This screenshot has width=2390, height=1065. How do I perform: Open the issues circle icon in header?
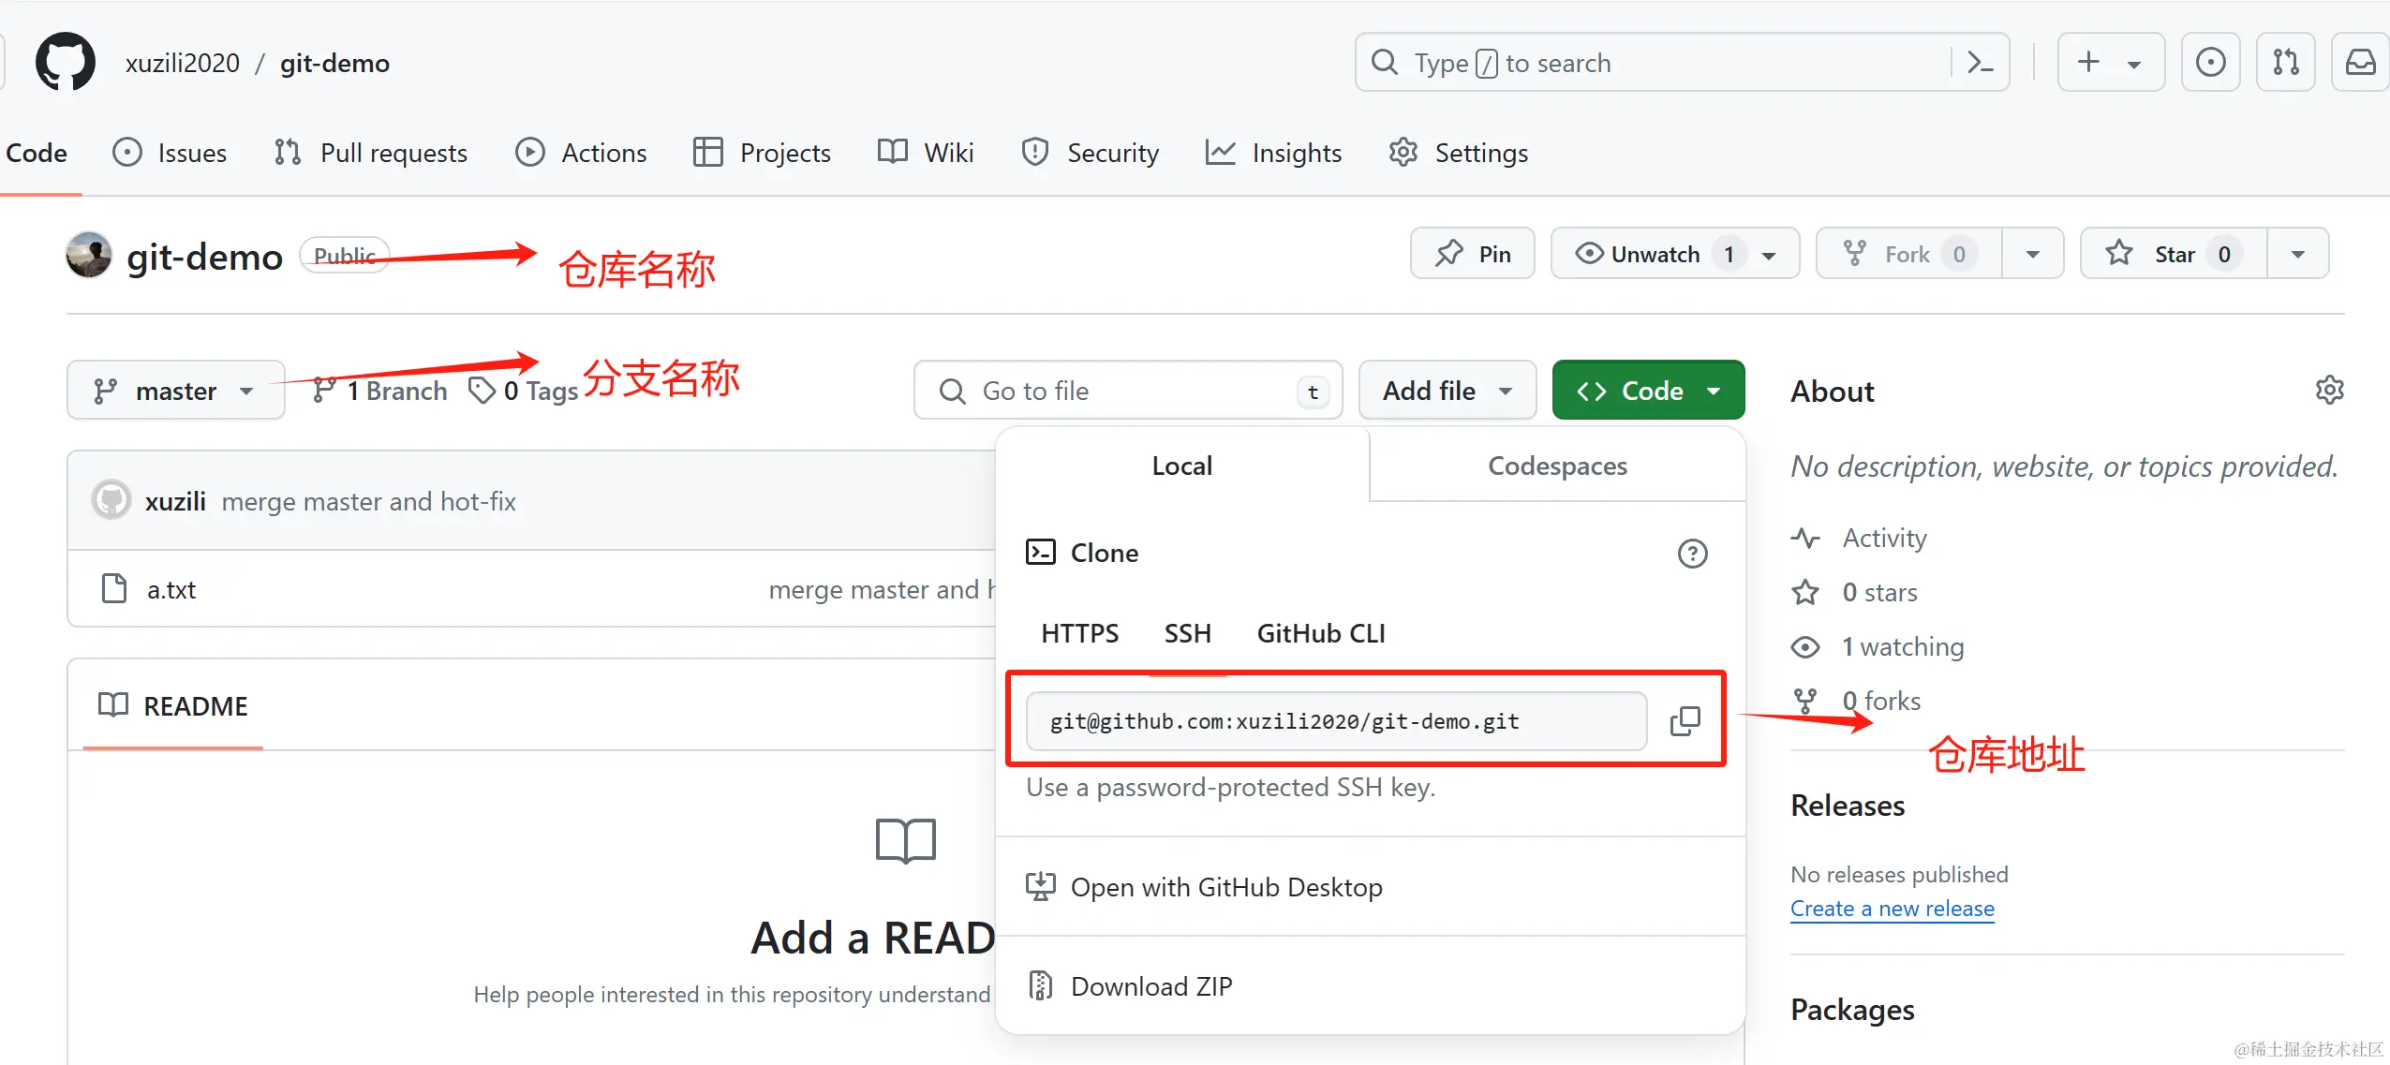point(2210,63)
